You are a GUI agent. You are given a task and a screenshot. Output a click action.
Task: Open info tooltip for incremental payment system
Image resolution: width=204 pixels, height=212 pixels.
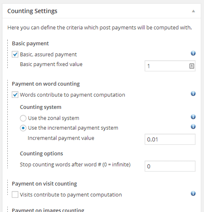click(x=193, y=126)
